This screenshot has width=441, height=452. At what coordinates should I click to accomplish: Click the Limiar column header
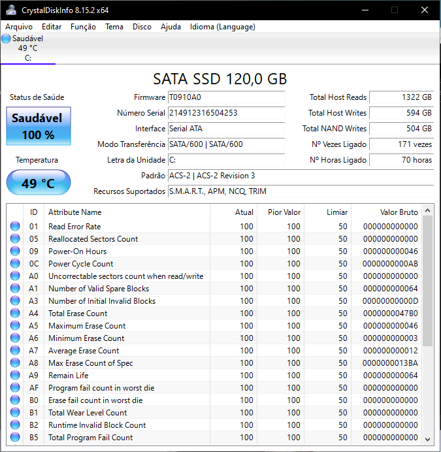point(328,212)
